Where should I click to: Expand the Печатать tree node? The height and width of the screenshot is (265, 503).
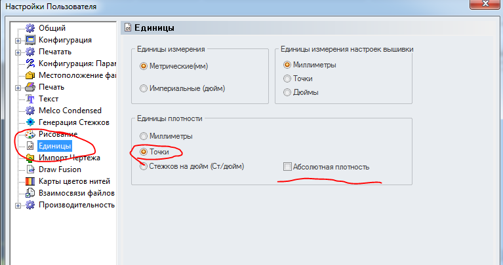pyautogui.click(x=18, y=52)
